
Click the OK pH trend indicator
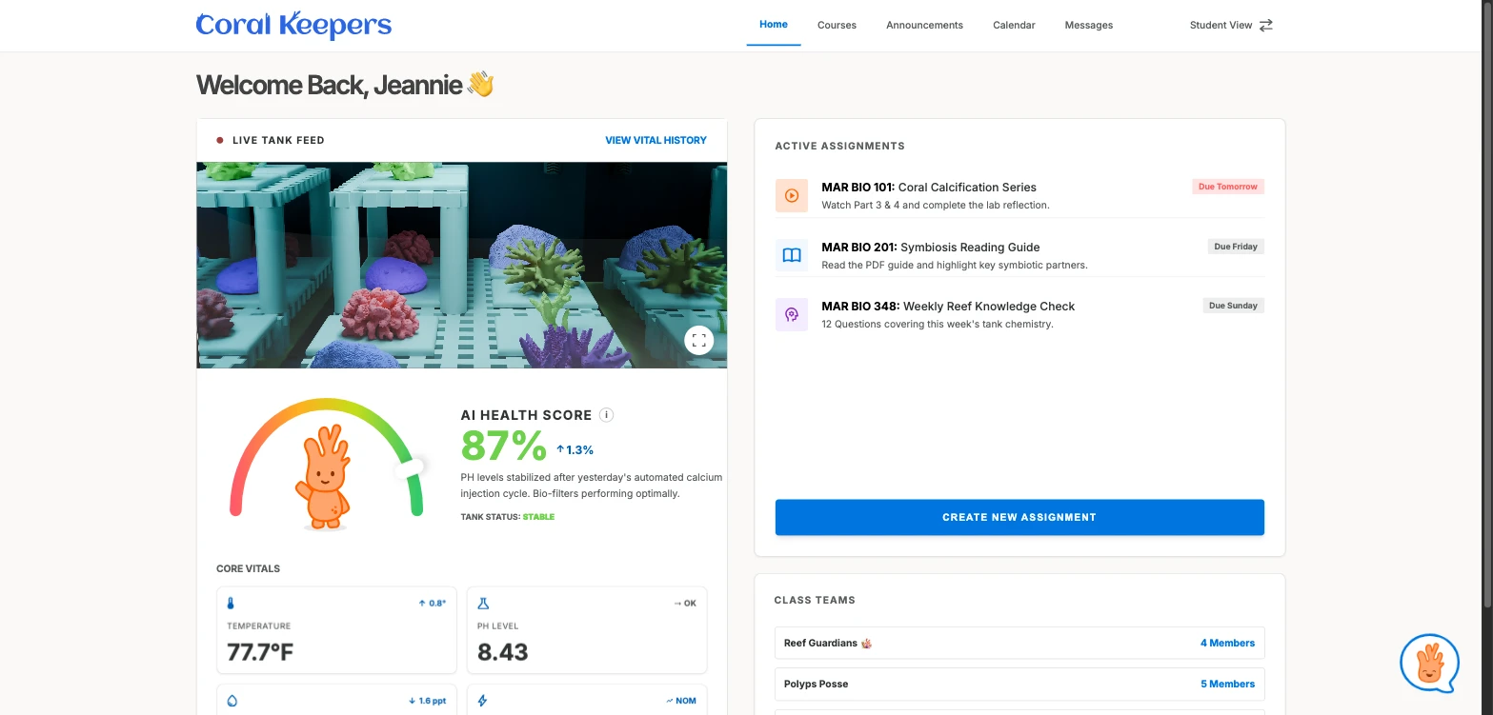[684, 604]
